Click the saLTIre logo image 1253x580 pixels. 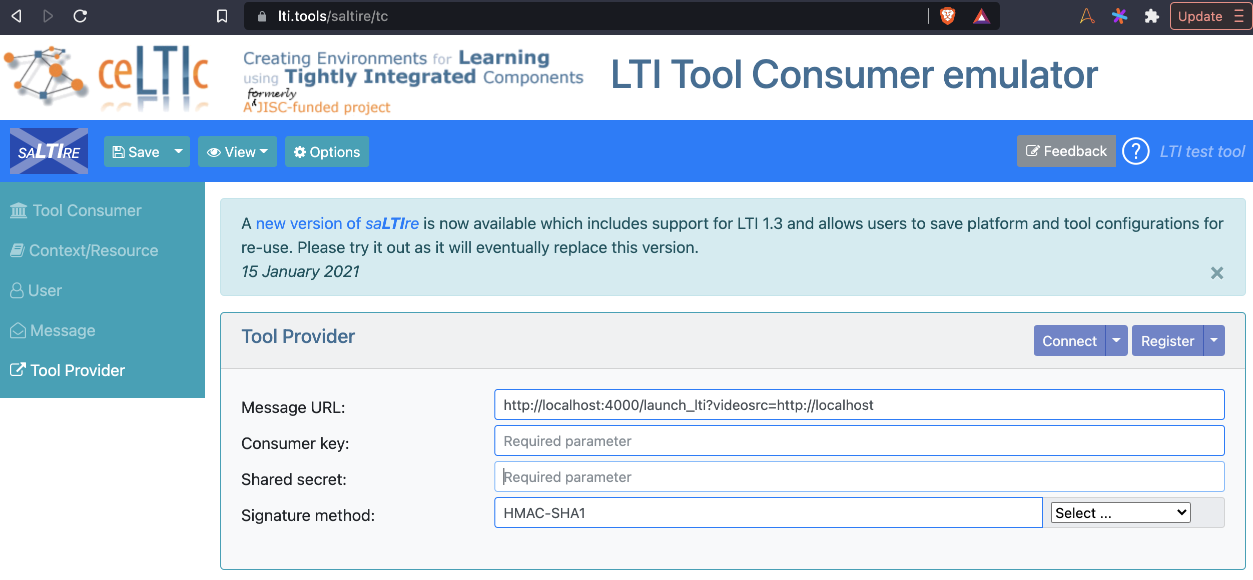[49, 151]
